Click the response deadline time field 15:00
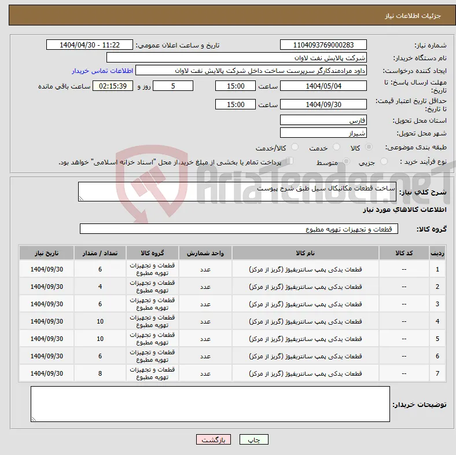456x455 pixels. (236, 86)
